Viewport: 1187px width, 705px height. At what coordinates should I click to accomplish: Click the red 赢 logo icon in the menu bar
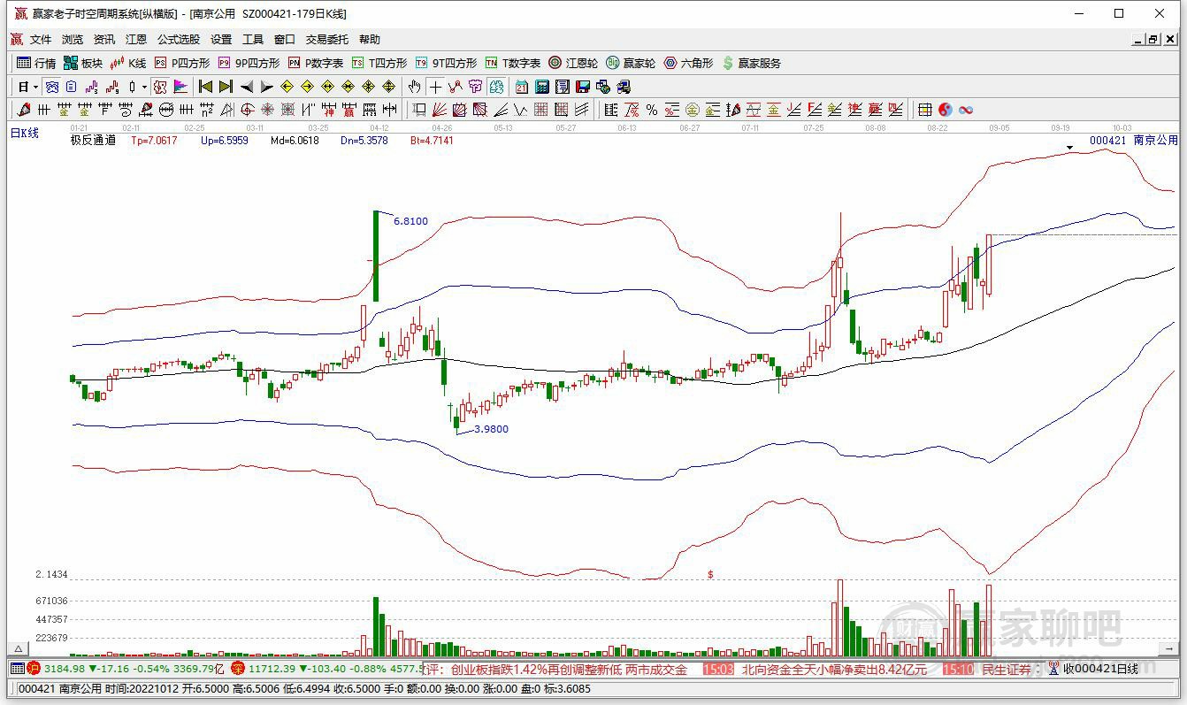point(17,40)
